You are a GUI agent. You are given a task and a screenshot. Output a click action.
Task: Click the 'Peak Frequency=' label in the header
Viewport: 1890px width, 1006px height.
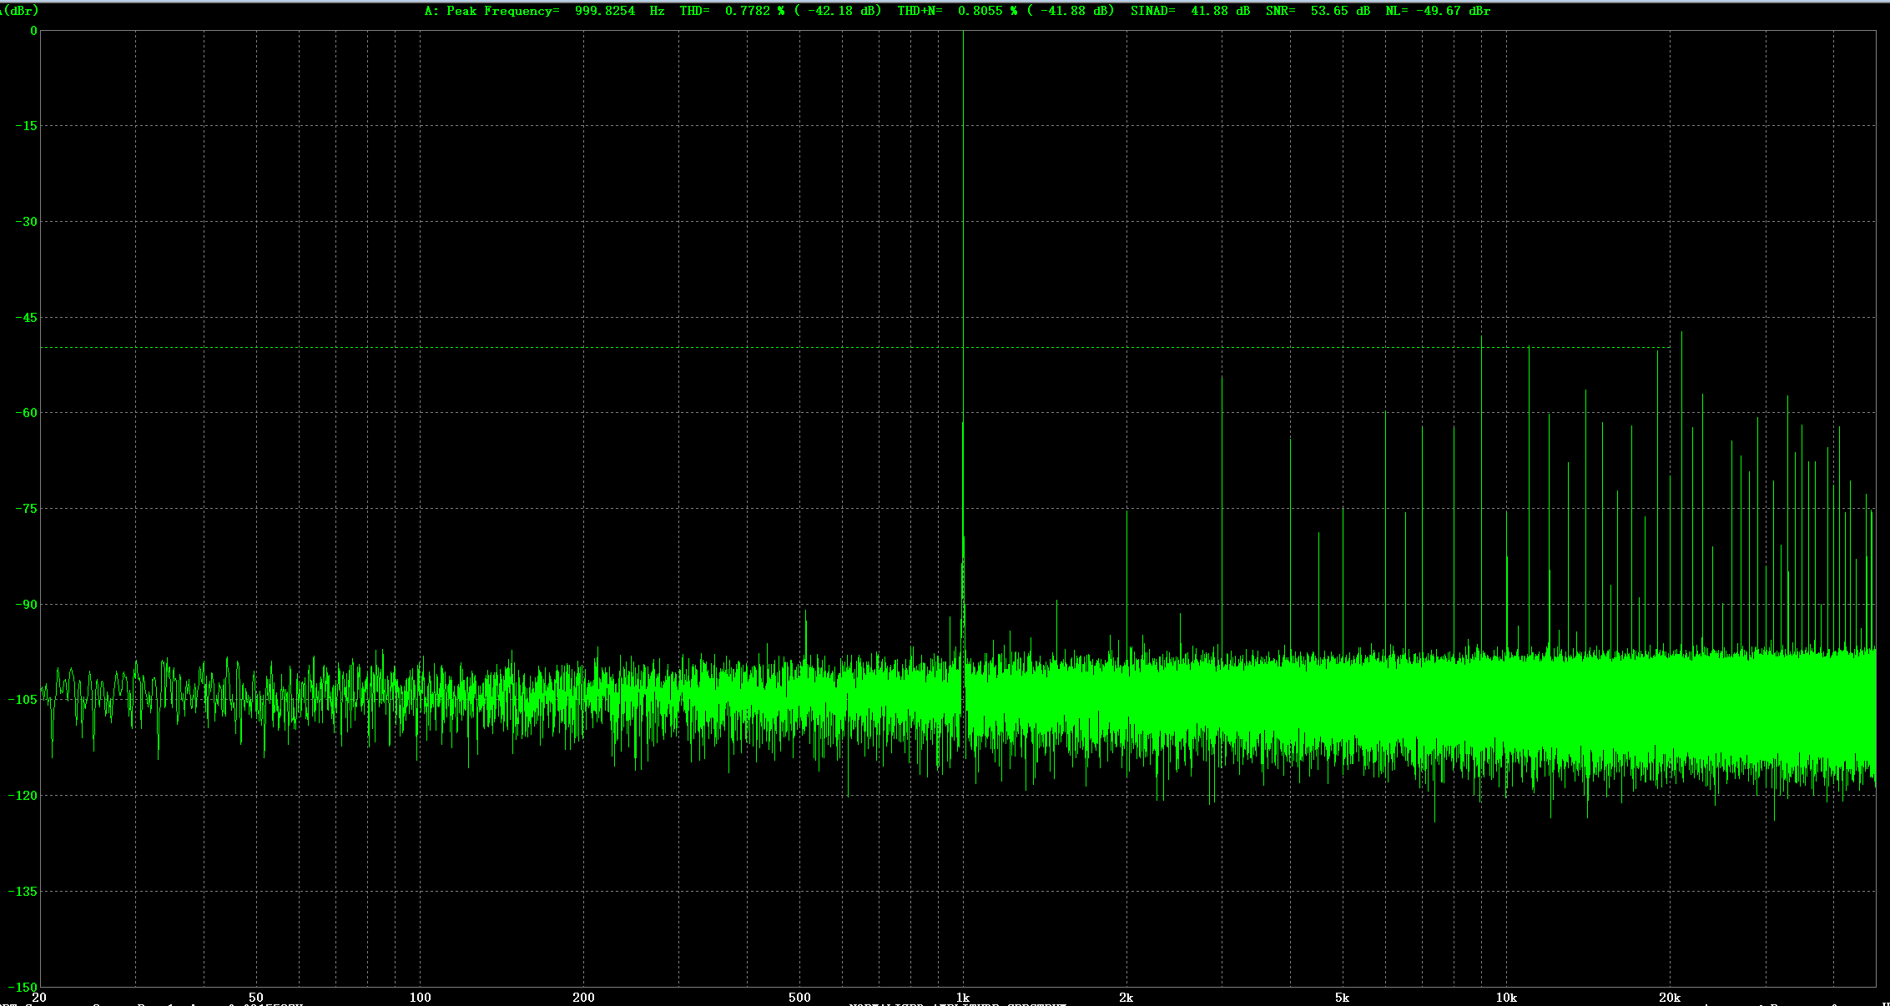pos(502,11)
